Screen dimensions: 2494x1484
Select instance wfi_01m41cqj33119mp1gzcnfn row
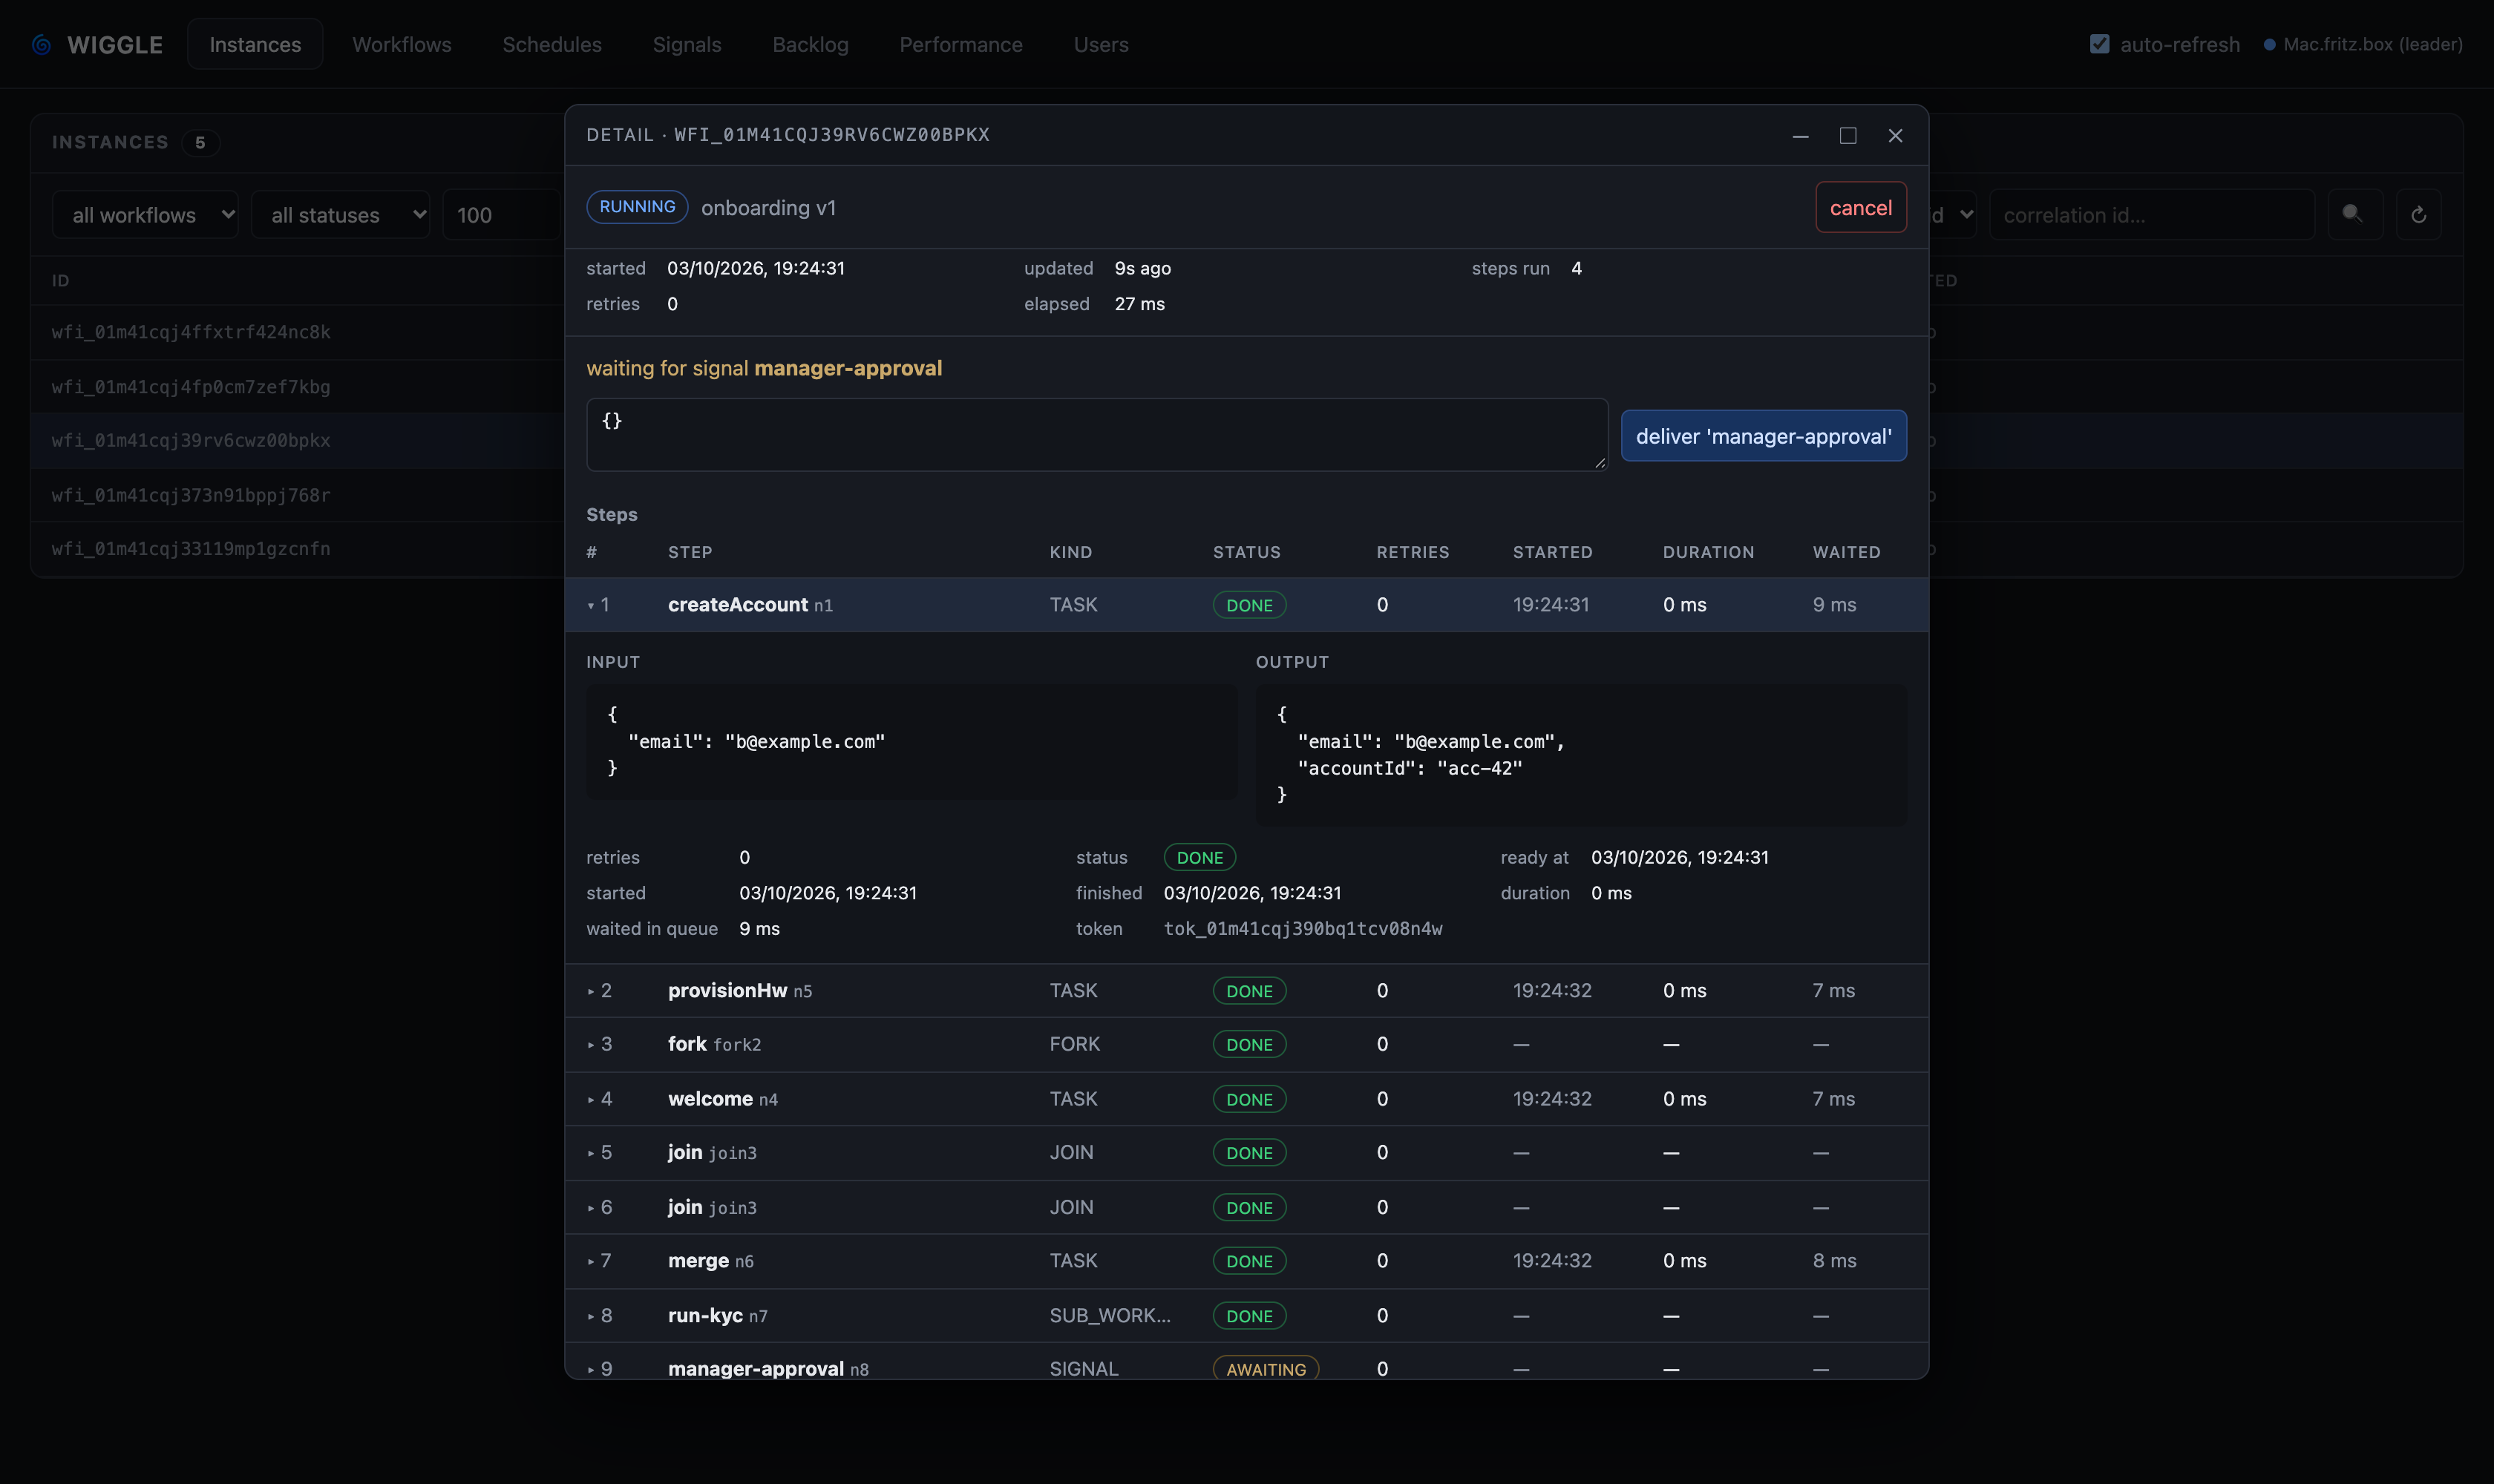298,549
